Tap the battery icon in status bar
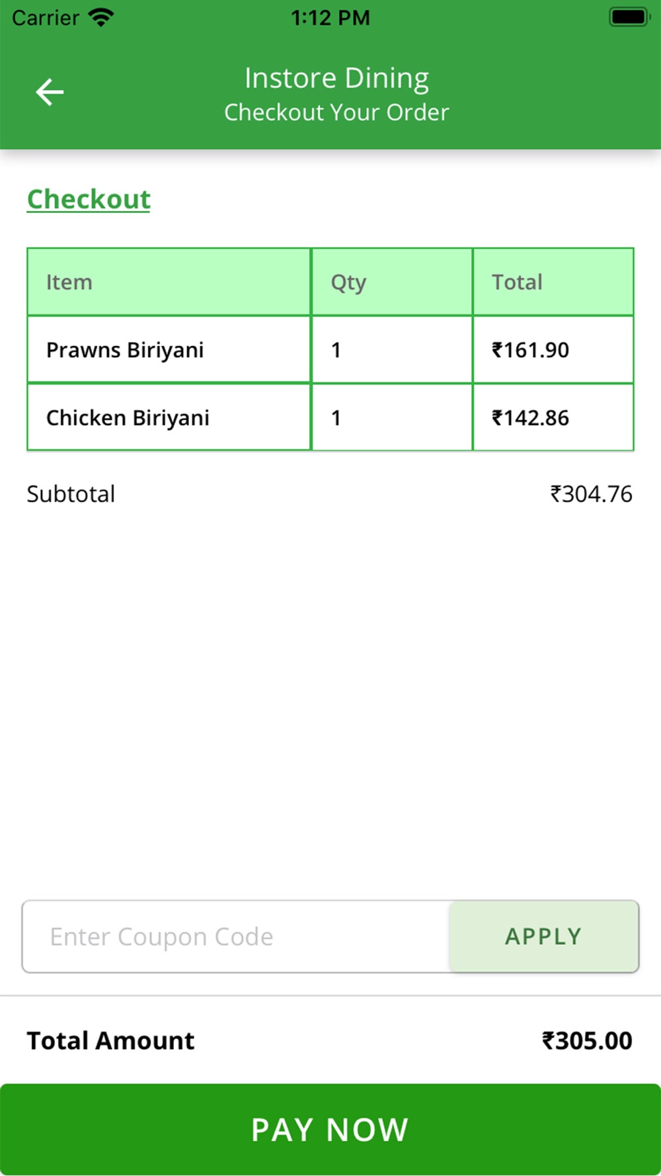 pos(629,17)
